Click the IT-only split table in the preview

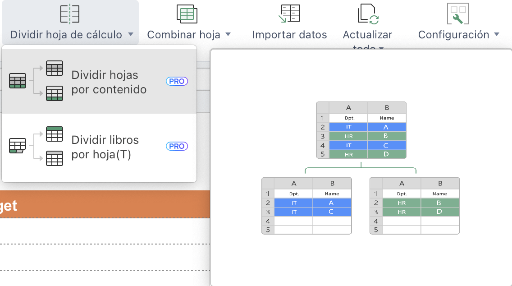(x=306, y=206)
